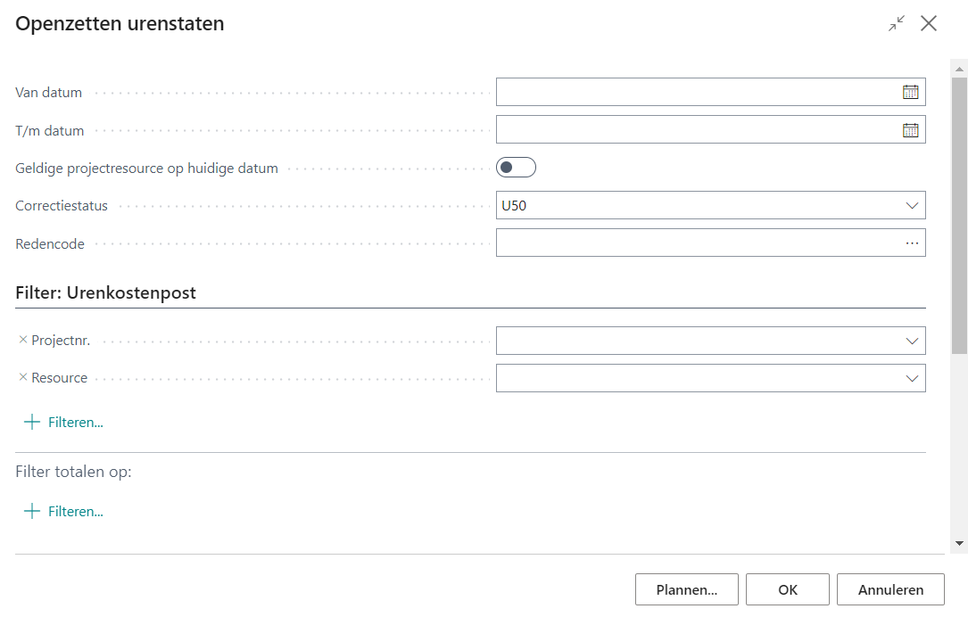Open the Resource filter dropdown
This screenshot has width=968, height=617.
[911, 378]
